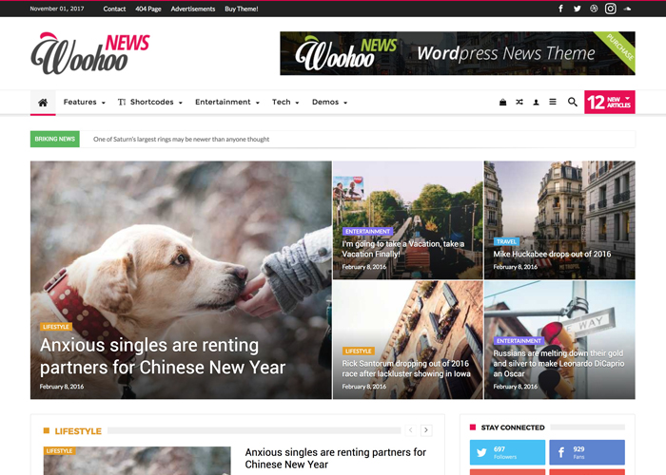The height and width of the screenshot is (475, 666).
Task: Open the Twitter icon in top bar
Action: (x=578, y=9)
